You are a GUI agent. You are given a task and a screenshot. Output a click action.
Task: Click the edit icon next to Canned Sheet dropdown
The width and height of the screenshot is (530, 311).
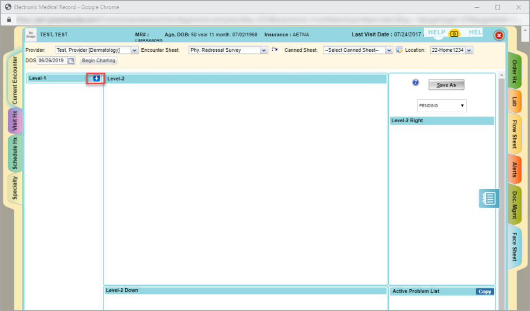coord(399,50)
